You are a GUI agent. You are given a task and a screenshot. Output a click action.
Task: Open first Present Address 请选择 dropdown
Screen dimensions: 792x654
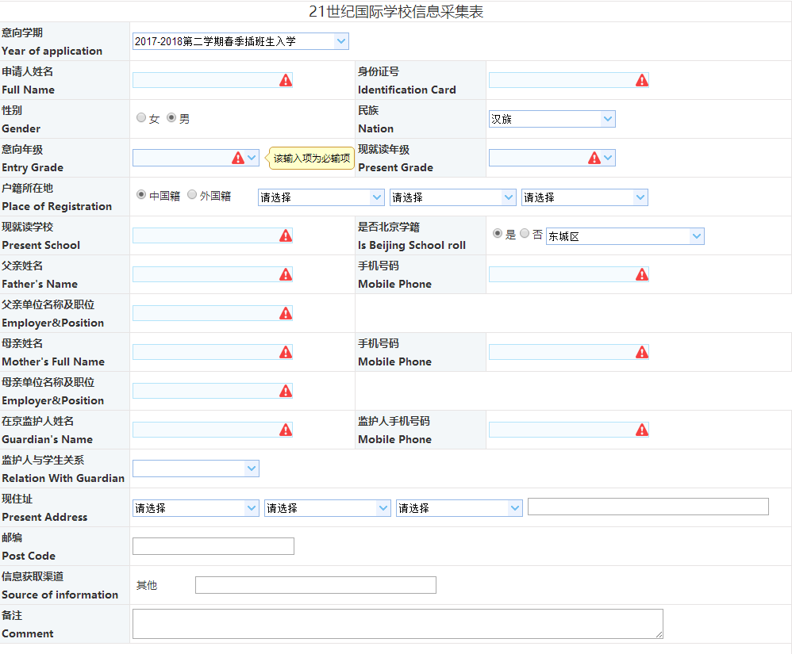[x=195, y=508]
